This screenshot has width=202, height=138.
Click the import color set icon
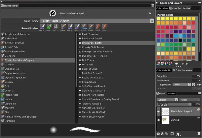click(162, 64)
